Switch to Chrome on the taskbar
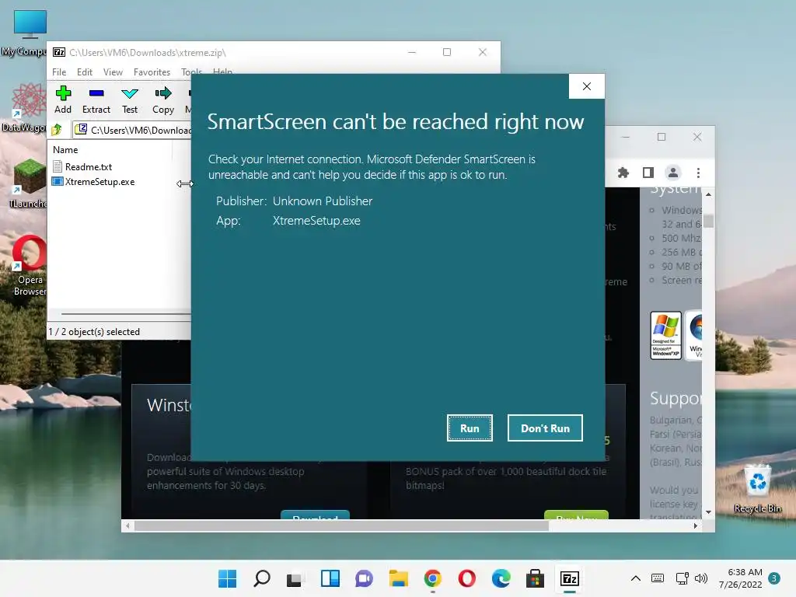 [432, 578]
